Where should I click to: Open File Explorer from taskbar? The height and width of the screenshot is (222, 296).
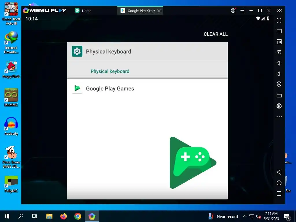click(x=49, y=216)
